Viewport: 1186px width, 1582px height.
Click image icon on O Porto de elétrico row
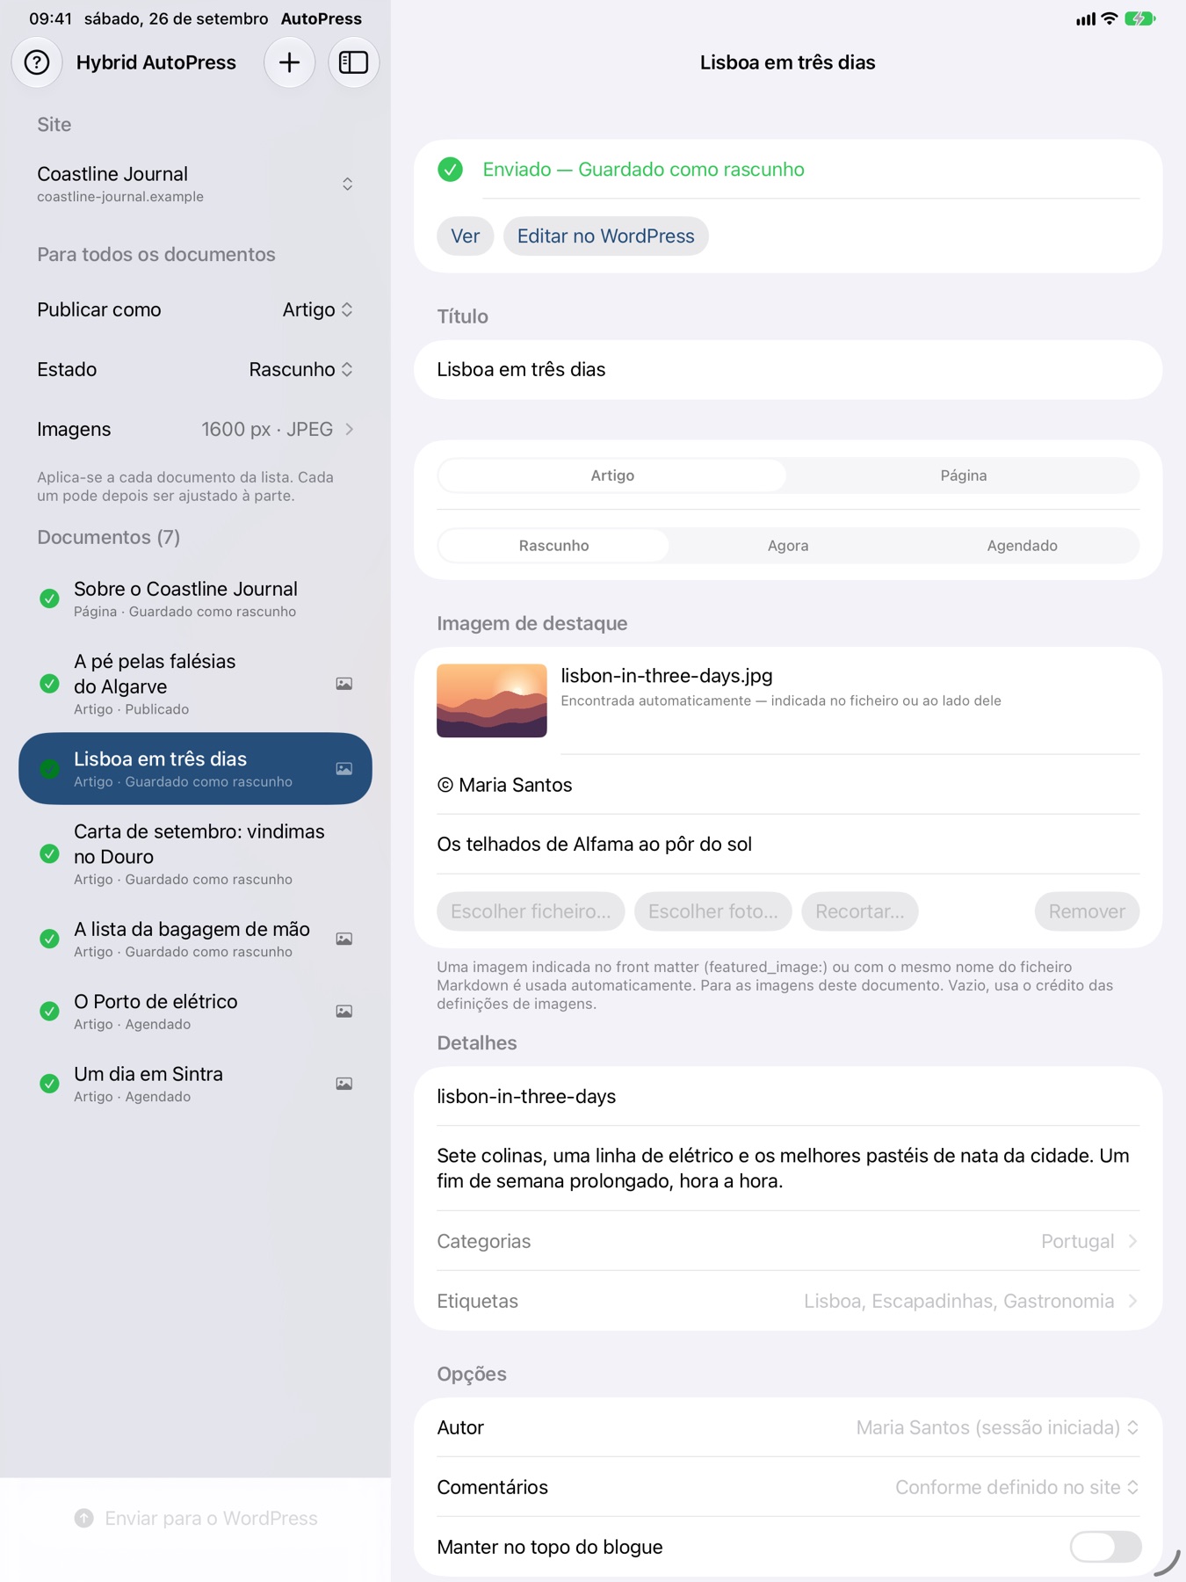[x=344, y=1011]
